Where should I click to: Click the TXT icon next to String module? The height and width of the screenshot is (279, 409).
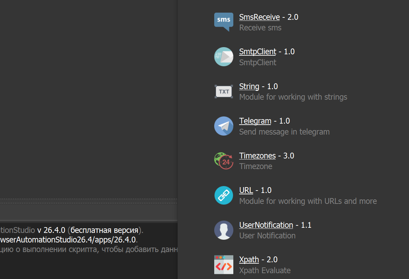223,91
